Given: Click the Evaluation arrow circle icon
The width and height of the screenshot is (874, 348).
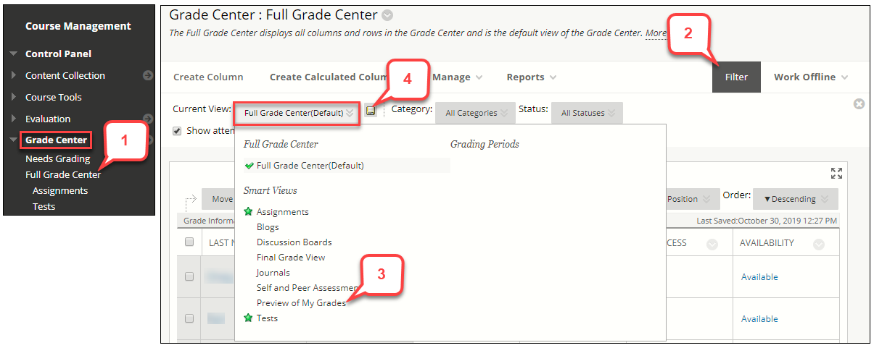Looking at the screenshot, I should pyautogui.click(x=148, y=119).
